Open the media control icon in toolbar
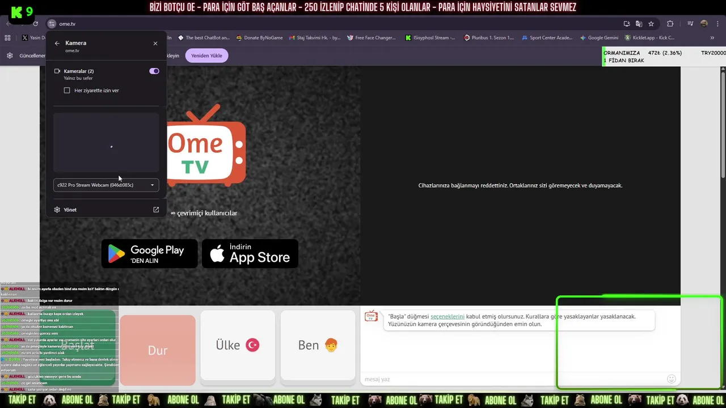Image resolution: width=726 pixels, height=408 pixels. click(x=690, y=24)
